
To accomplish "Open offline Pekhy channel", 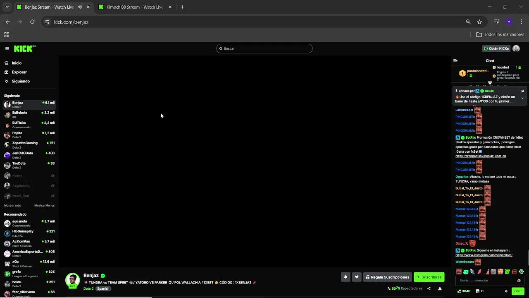I will coord(29,175).
